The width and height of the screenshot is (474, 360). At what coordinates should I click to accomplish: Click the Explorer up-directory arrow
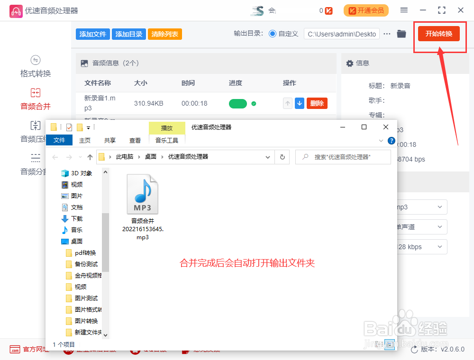[x=90, y=157]
